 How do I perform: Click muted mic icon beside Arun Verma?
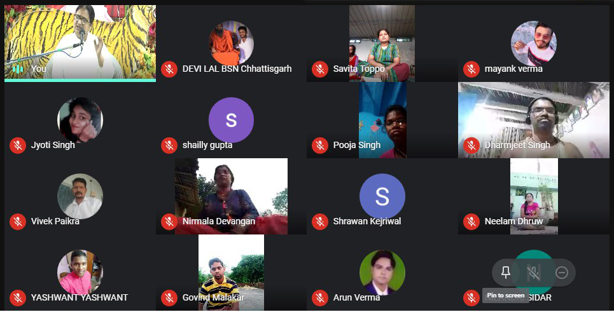point(320,297)
